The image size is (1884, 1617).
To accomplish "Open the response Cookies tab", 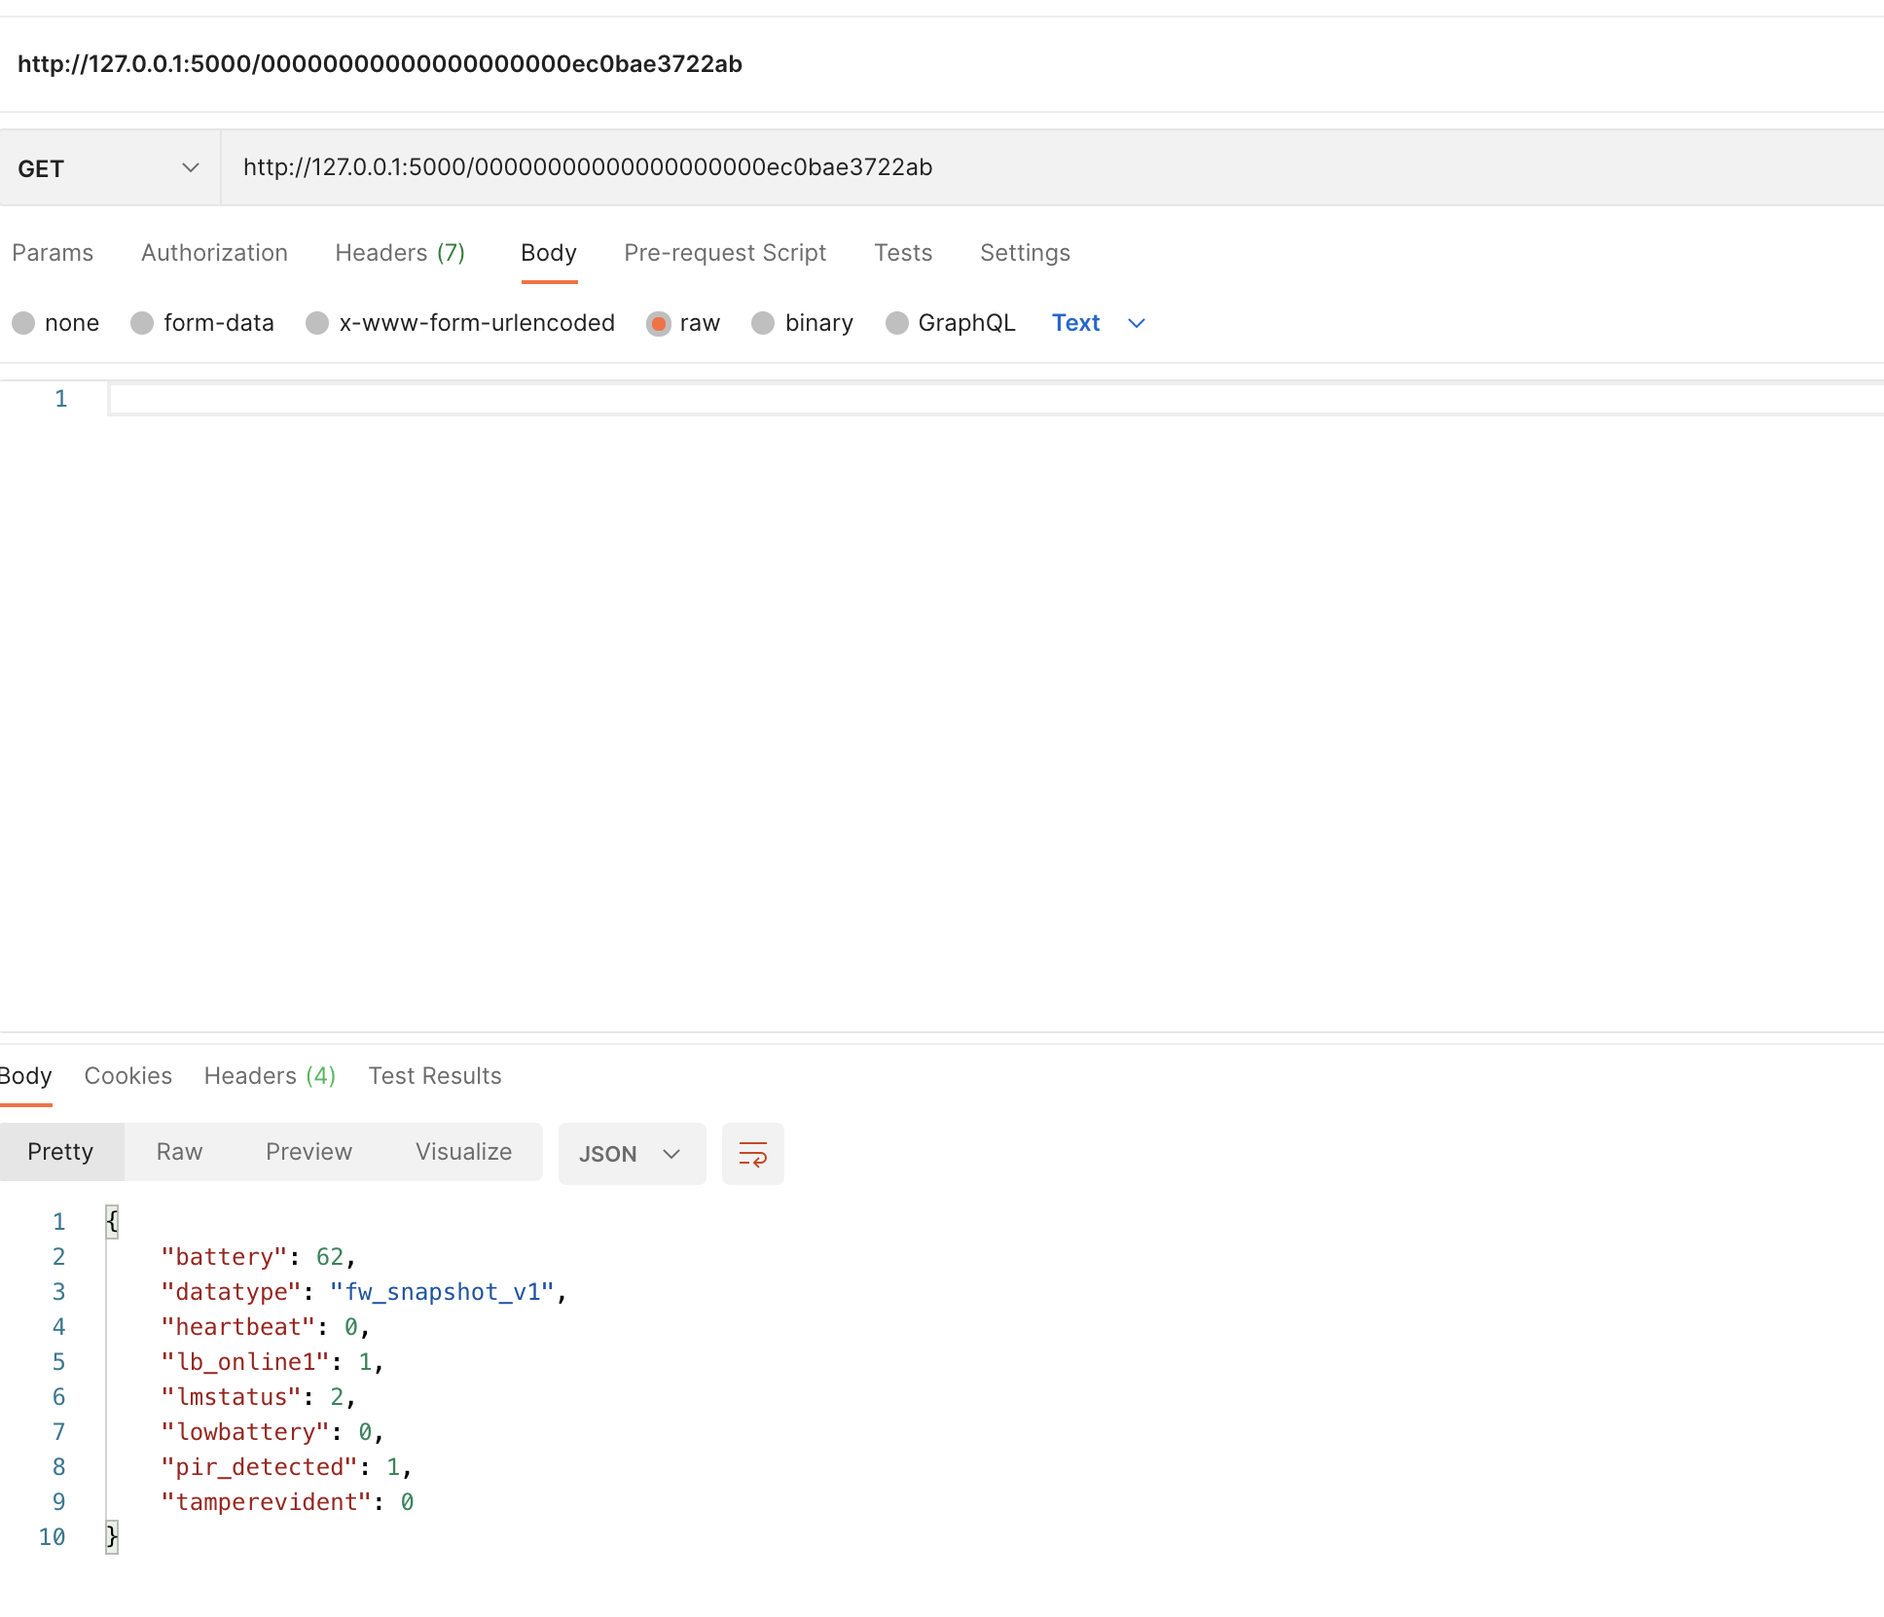I will click(x=128, y=1076).
